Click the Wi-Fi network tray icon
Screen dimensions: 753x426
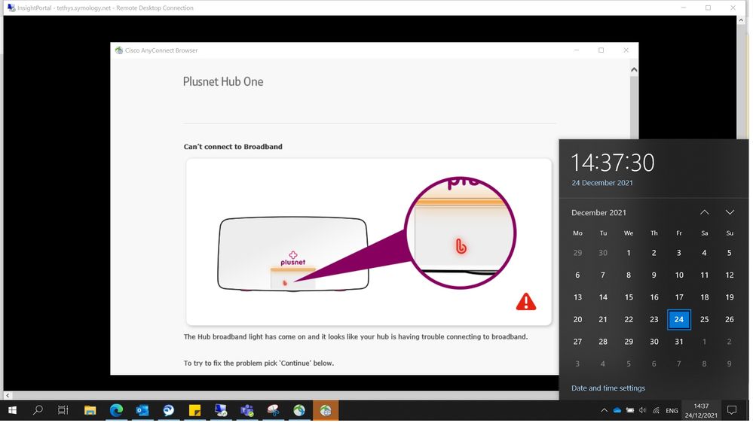point(655,411)
